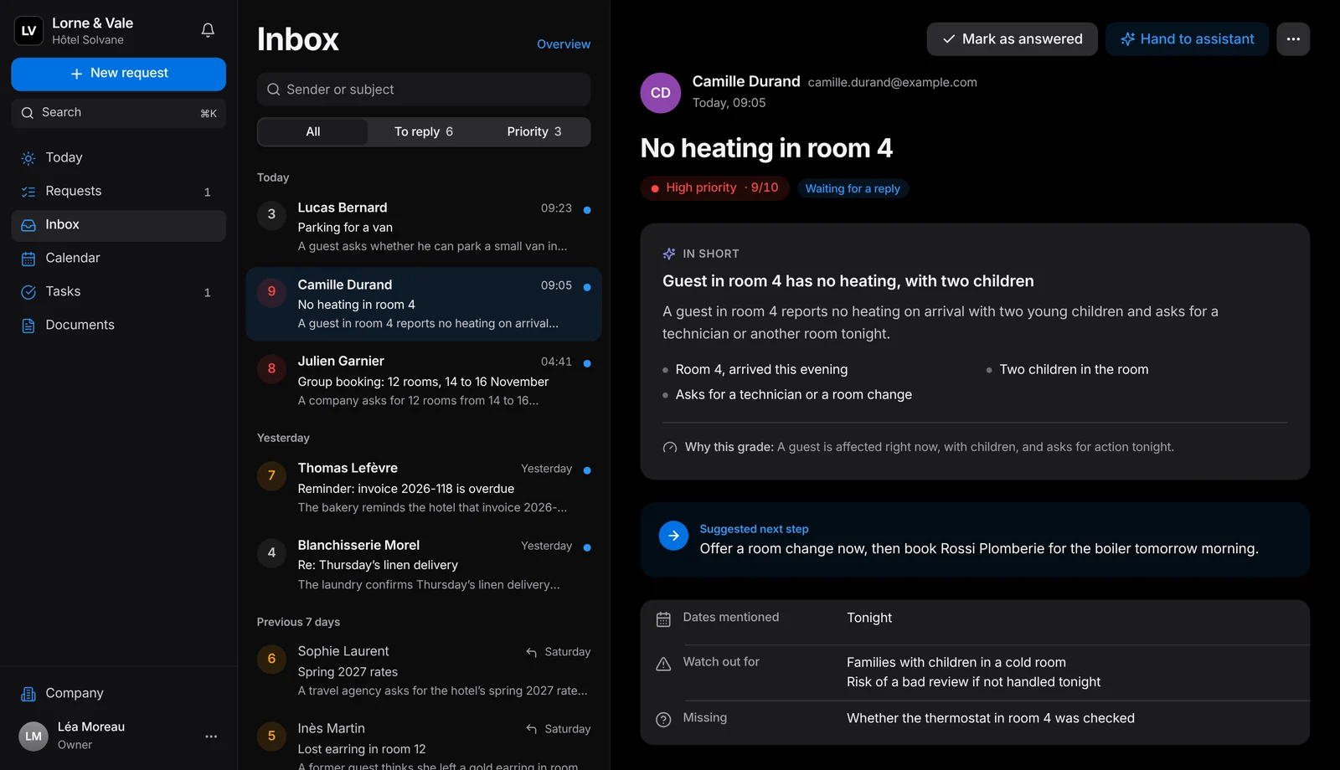Open the notifications bell
Viewport: 1340px width, 770px height.
[x=208, y=30]
